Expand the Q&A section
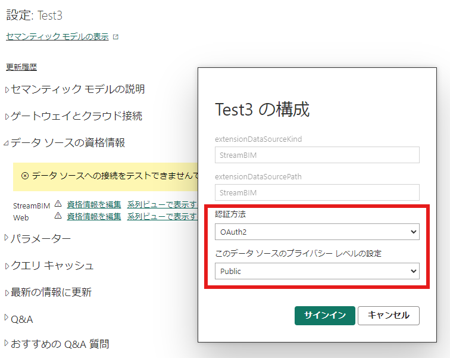 pyautogui.click(x=19, y=319)
